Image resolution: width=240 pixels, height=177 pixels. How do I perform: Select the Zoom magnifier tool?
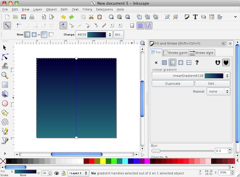click(x=5, y=75)
